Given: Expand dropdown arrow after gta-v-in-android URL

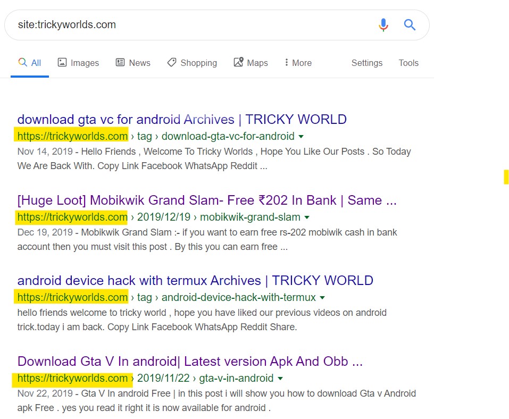Looking at the screenshot, I should pyautogui.click(x=280, y=379).
